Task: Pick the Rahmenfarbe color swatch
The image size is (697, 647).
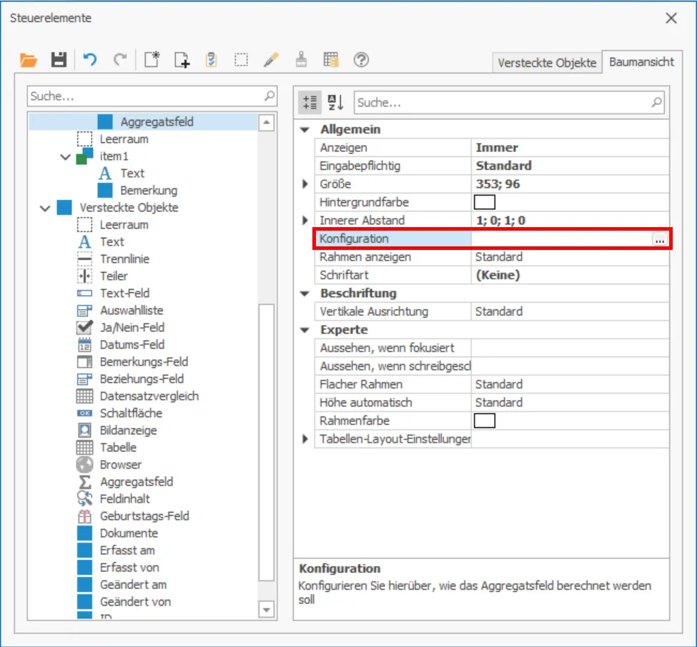Action: [x=485, y=421]
